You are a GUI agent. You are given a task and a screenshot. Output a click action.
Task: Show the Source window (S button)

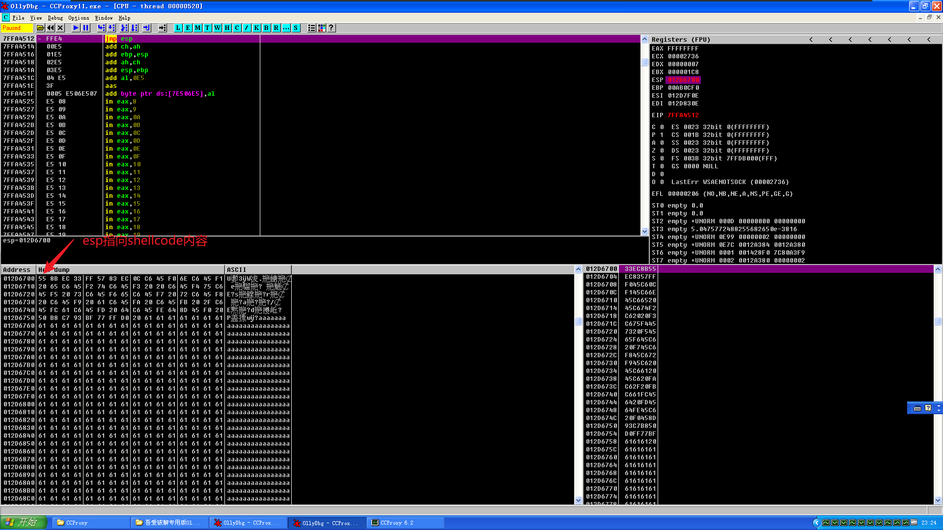pyautogui.click(x=296, y=28)
